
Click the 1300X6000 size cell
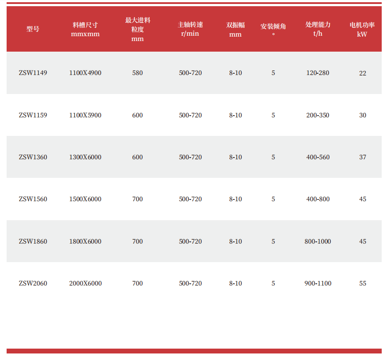click(85, 157)
